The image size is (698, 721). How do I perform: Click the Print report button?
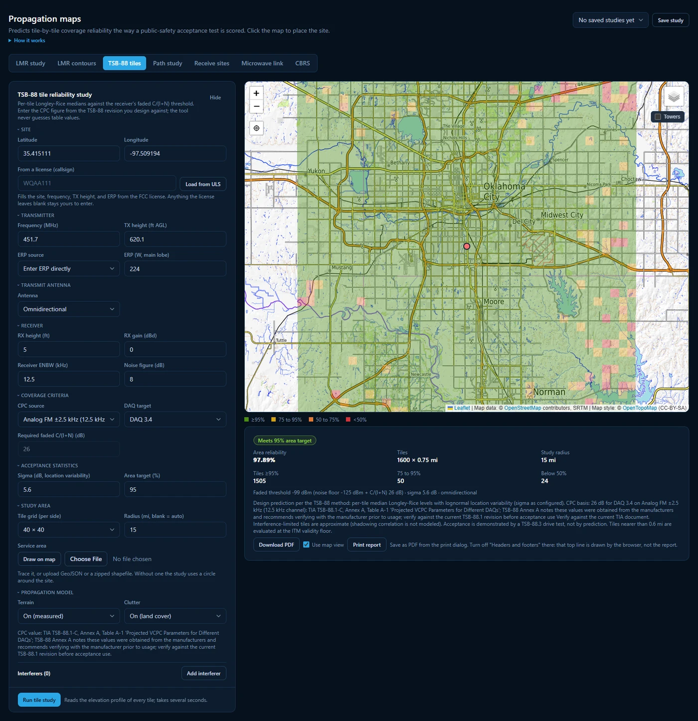367,545
